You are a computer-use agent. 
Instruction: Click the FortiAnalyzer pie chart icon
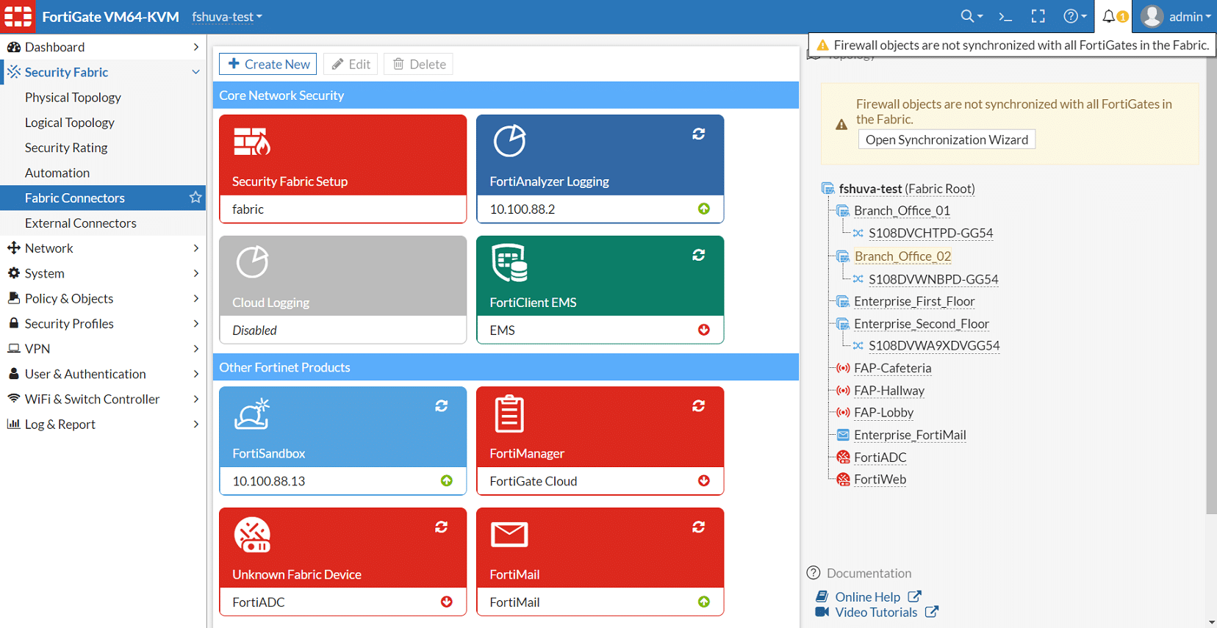(x=509, y=141)
